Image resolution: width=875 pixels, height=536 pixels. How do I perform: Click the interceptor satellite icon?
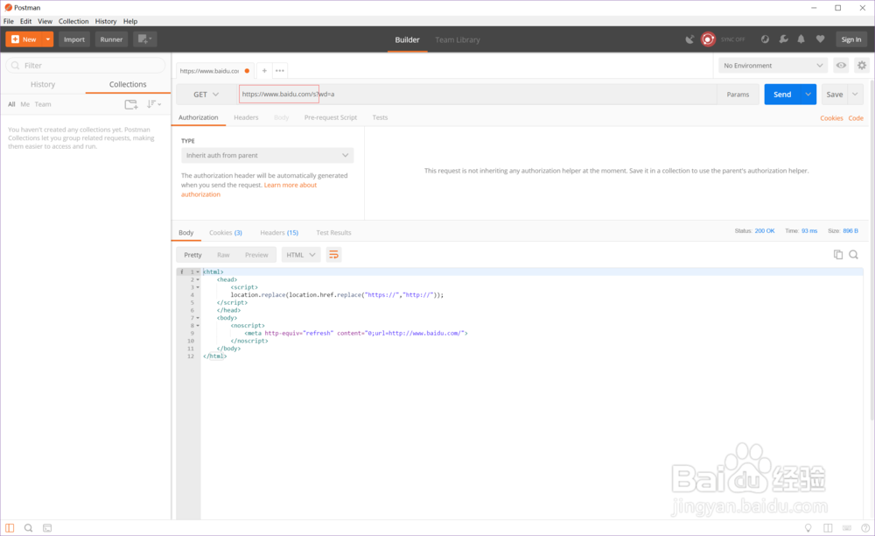[689, 39]
